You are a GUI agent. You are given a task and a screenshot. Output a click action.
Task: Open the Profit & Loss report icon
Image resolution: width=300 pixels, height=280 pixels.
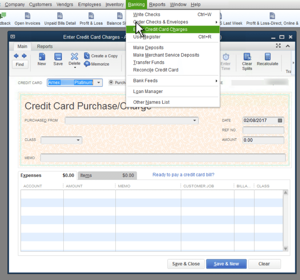pos(91,18)
